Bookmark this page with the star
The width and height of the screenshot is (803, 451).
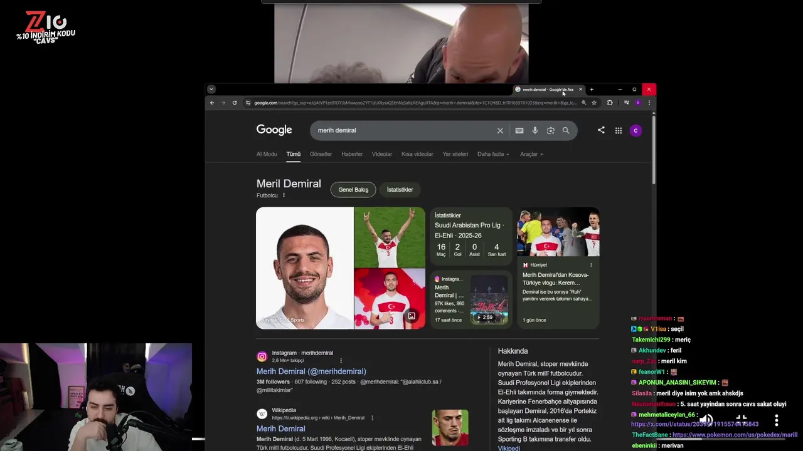click(x=594, y=103)
